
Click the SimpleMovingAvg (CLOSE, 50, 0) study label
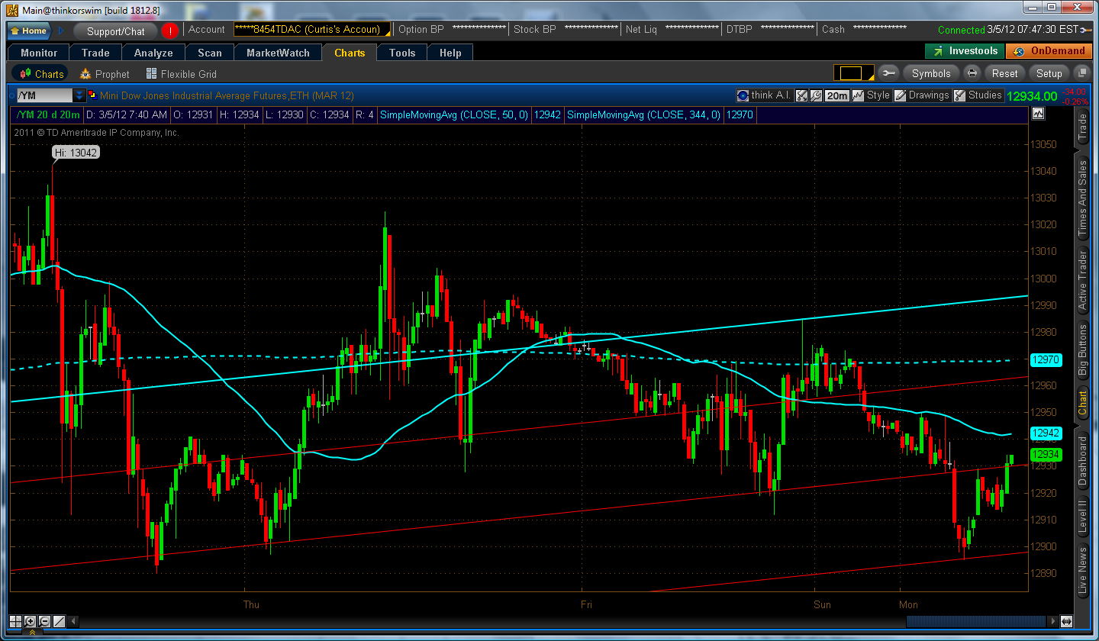click(454, 115)
